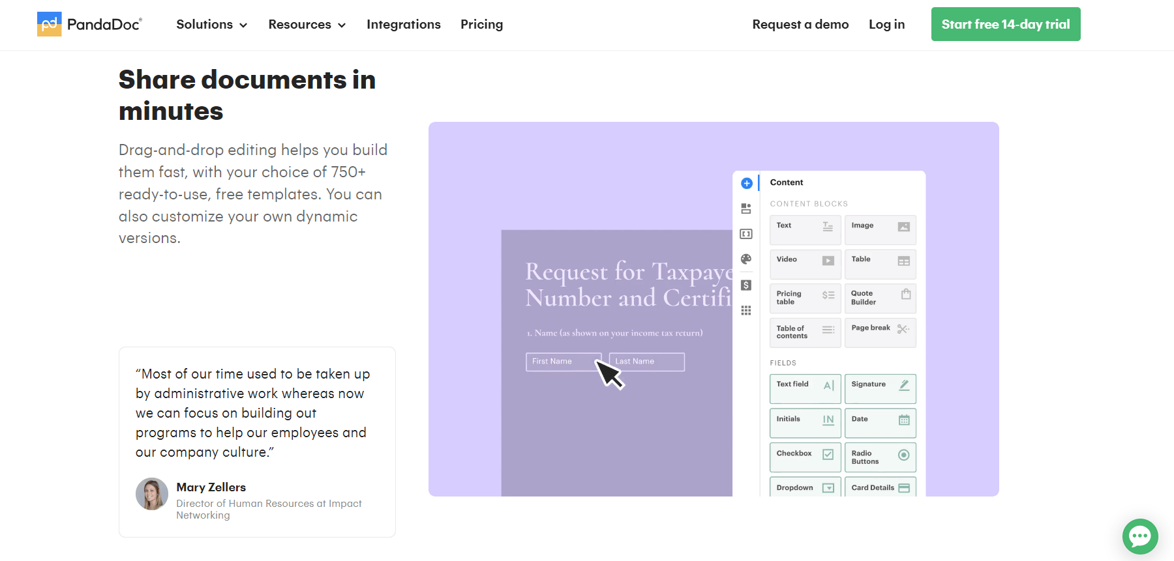
Task: Expand the Solutions menu
Action: [211, 24]
